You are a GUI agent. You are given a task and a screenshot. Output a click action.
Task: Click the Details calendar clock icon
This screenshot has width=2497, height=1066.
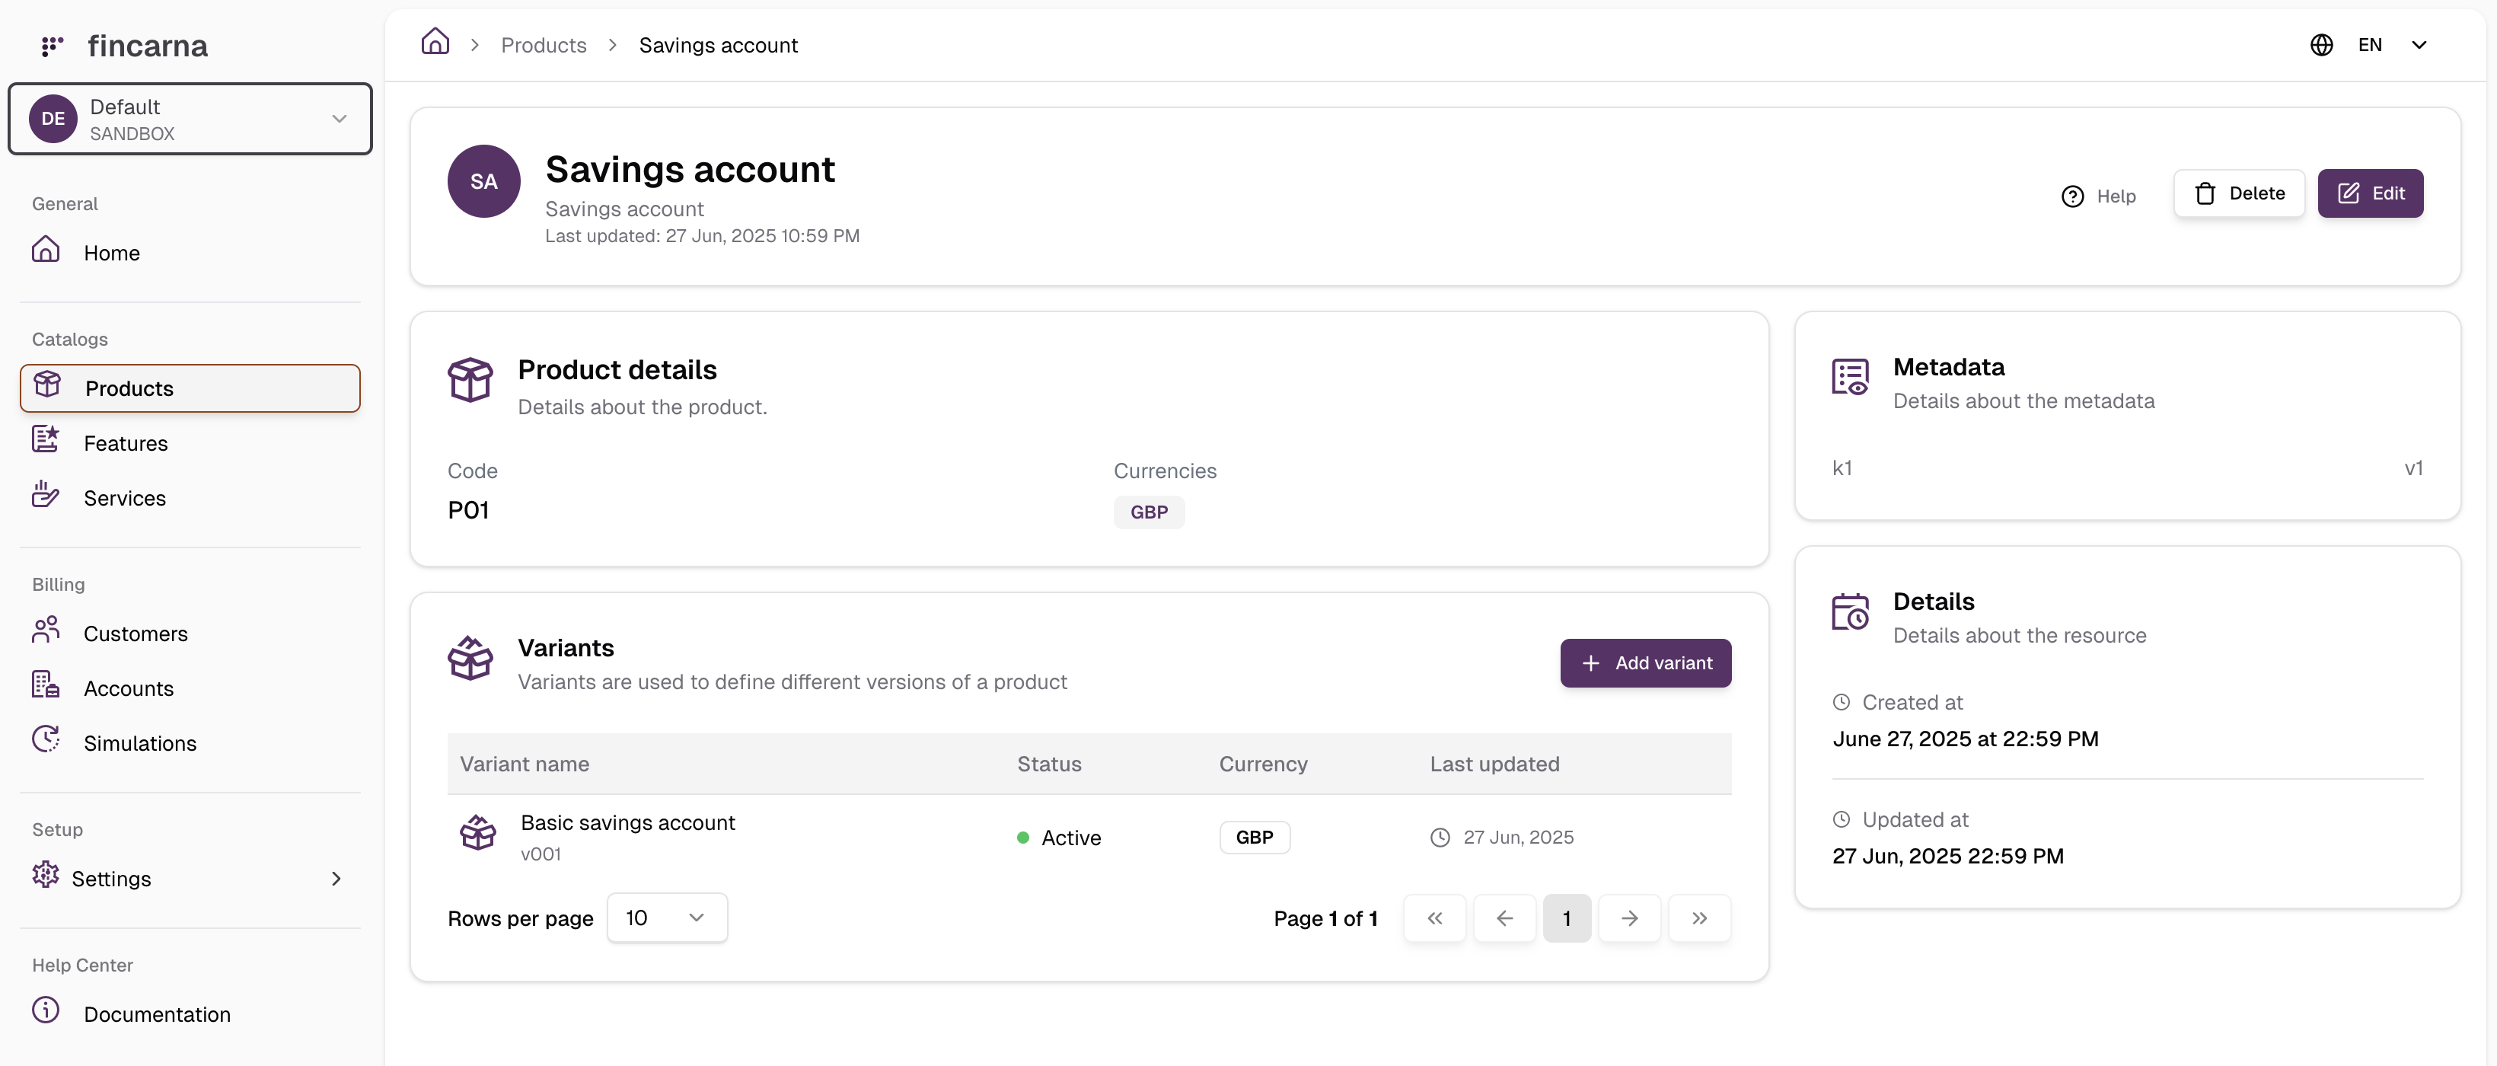(x=1849, y=611)
